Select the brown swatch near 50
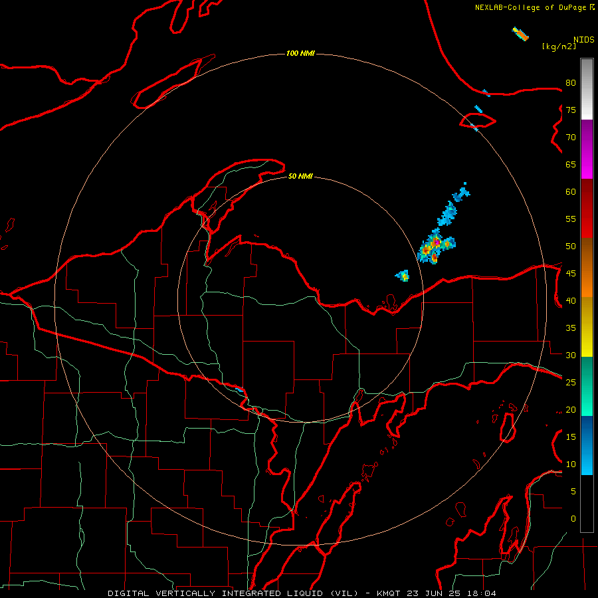 pyautogui.click(x=587, y=254)
